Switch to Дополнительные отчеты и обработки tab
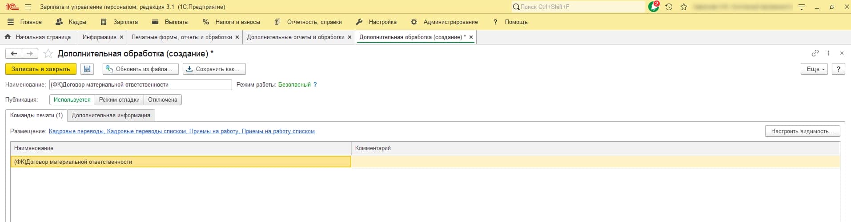The image size is (851, 222). pyautogui.click(x=296, y=37)
